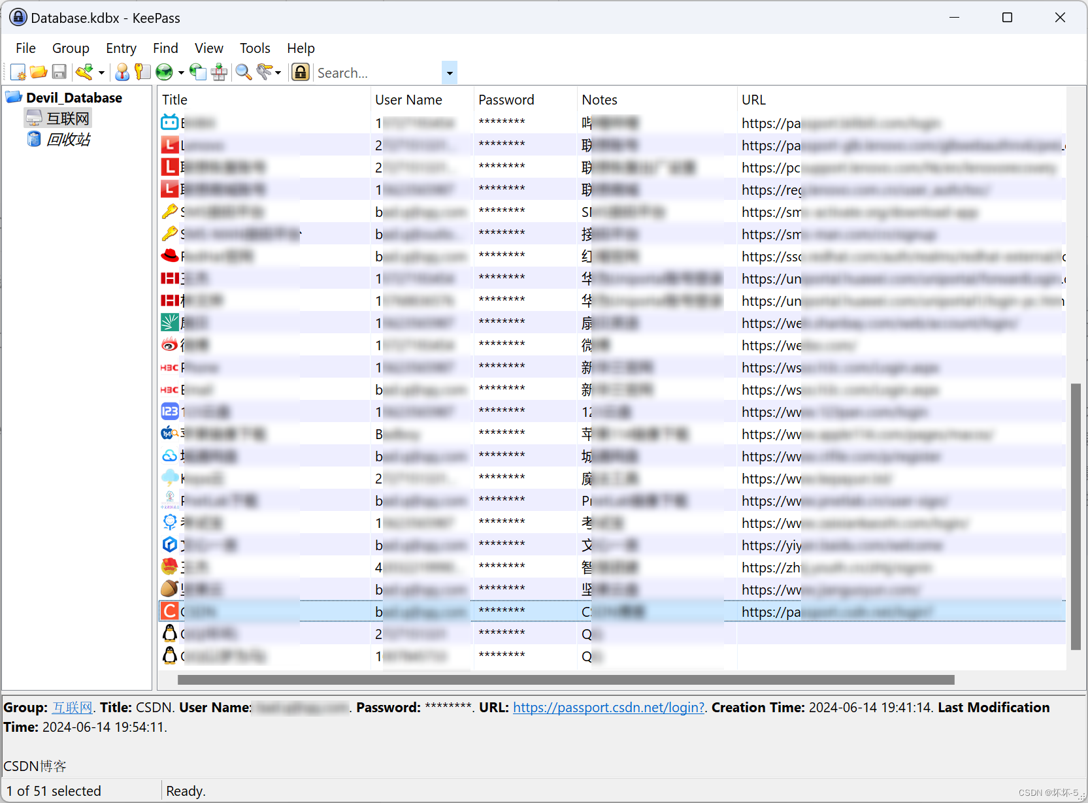Click the Perform Auto-Type keyboard icon
This screenshot has width=1088, height=803.
pos(219,72)
